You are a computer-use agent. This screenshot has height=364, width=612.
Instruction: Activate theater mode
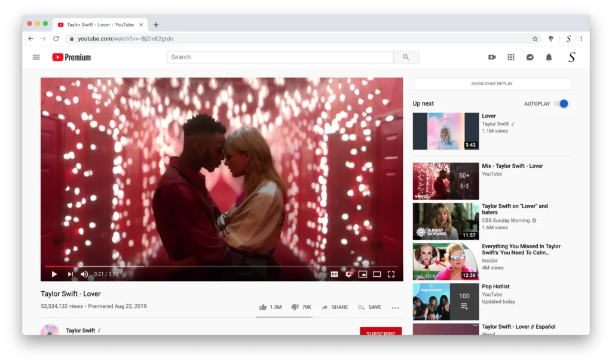(x=377, y=274)
